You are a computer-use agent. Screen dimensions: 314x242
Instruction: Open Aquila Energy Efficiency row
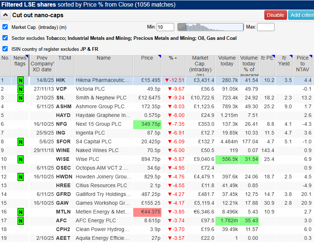(x=156, y=238)
